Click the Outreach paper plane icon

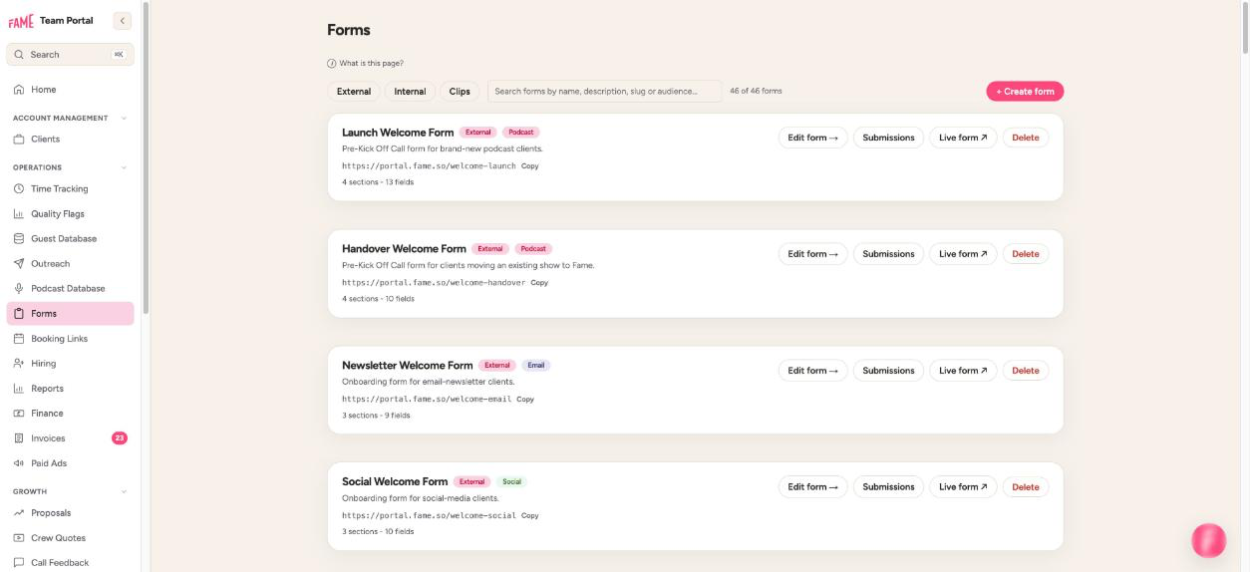(x=18, y=264)
